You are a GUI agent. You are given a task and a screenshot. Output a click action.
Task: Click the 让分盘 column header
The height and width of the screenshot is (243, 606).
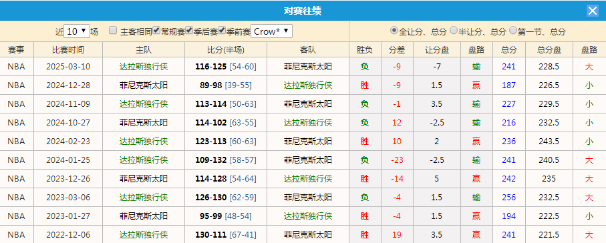click(x=437, y=50)
